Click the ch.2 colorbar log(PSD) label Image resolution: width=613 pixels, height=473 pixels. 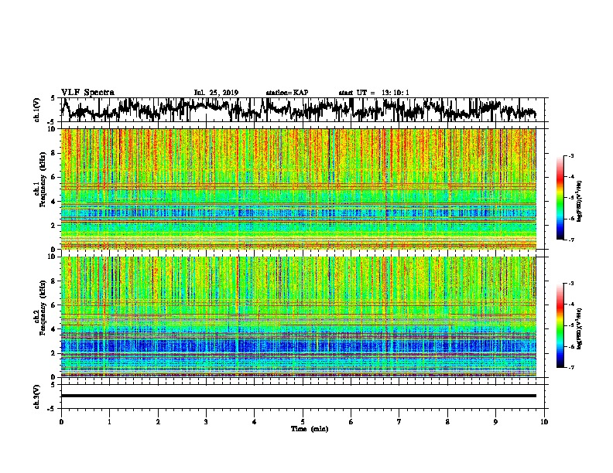pyautogui.click(x=579, y=328)
